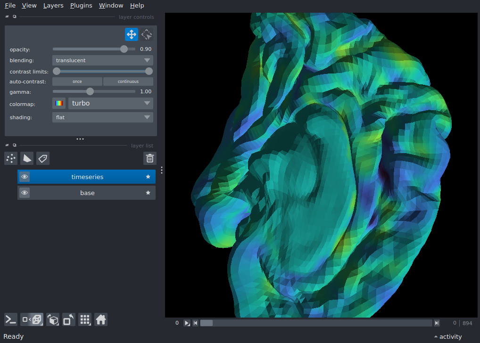The image size is (480, 343).
Task: Click the roll dimensions button
Action: (x=53, y=320)
